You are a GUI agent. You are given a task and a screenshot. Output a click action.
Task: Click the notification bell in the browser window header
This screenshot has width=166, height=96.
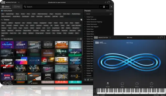pos(105,2)
